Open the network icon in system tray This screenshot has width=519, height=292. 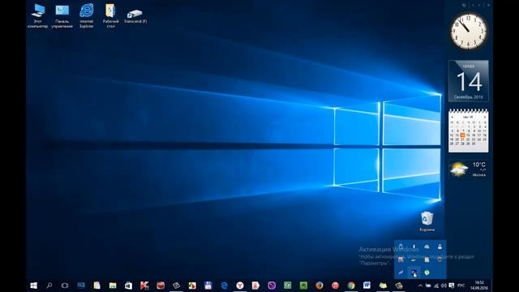[436, 286]
